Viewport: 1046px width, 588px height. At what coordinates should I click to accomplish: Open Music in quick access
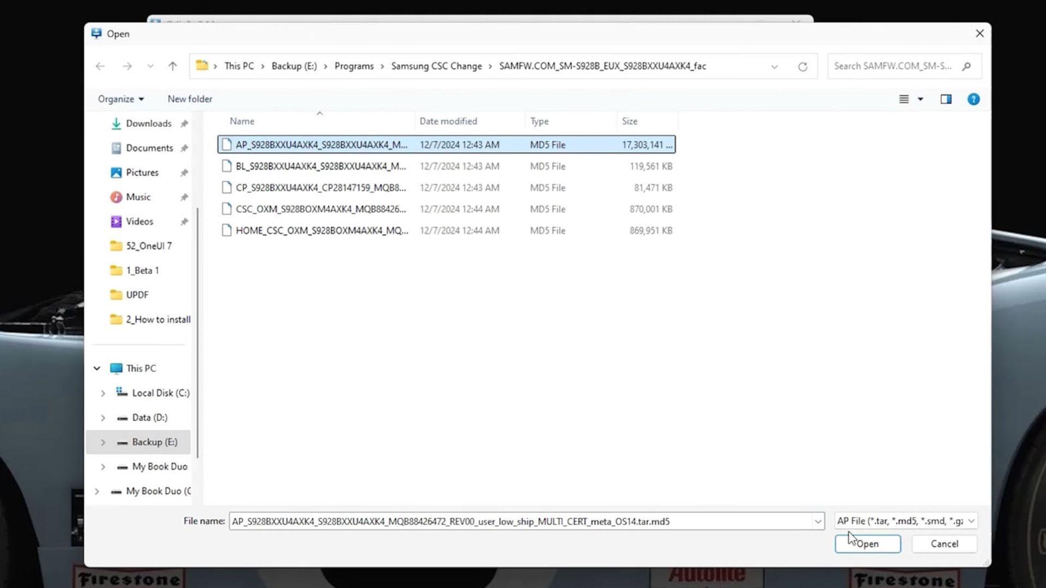click(x=138, y=197)
